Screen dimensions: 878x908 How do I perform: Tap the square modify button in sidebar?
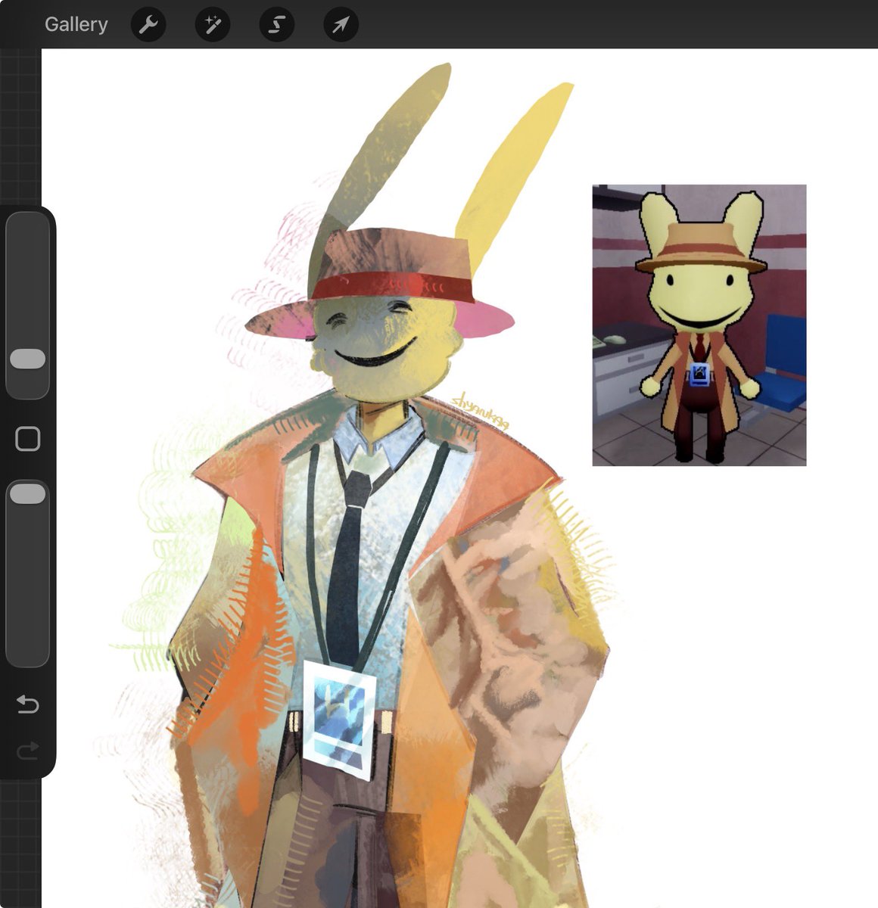(x=28, y=439)
